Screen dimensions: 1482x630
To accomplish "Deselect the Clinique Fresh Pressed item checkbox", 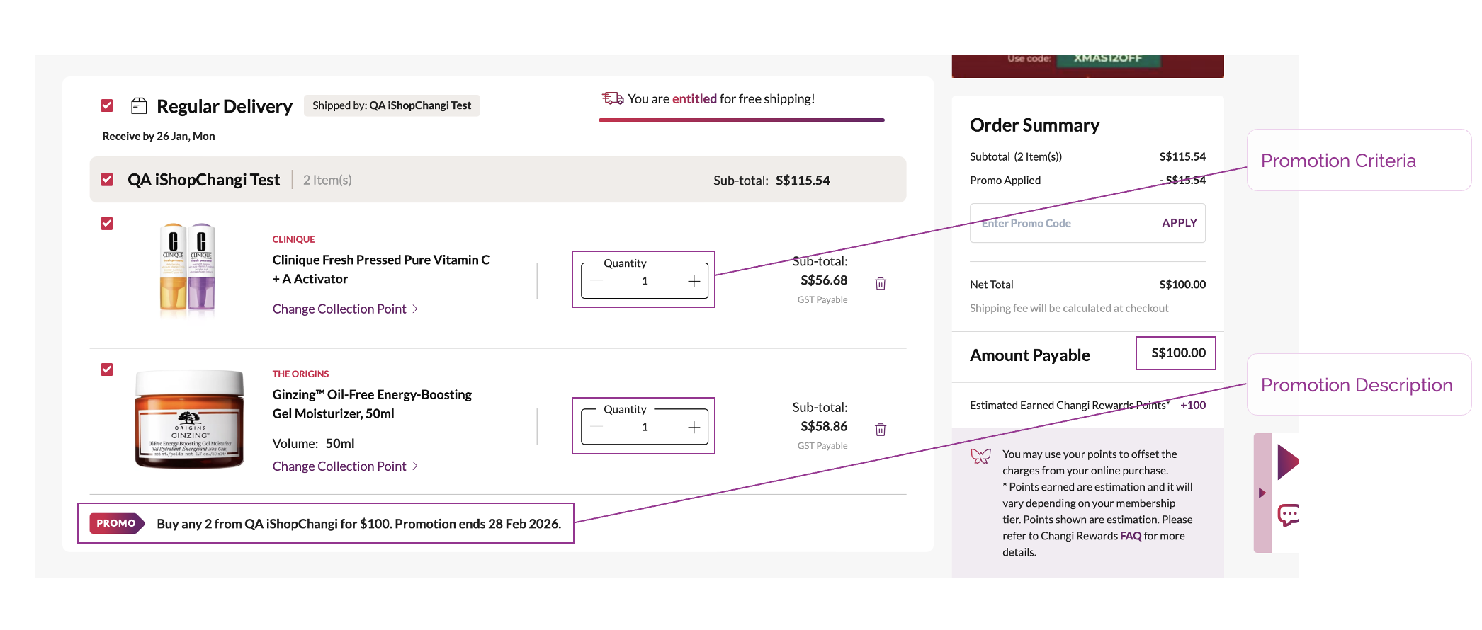I will pos(107,224).
